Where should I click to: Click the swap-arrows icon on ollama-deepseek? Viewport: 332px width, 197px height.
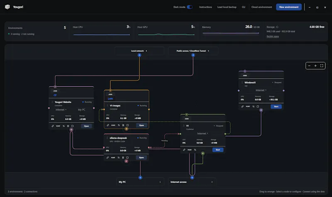(x=119, y=158)
